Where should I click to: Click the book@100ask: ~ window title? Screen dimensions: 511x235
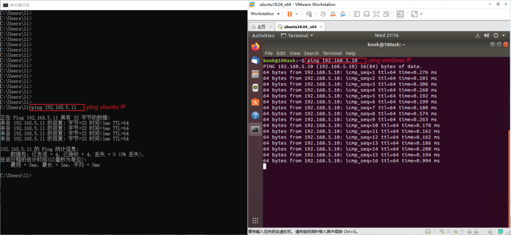click(386, 44)
